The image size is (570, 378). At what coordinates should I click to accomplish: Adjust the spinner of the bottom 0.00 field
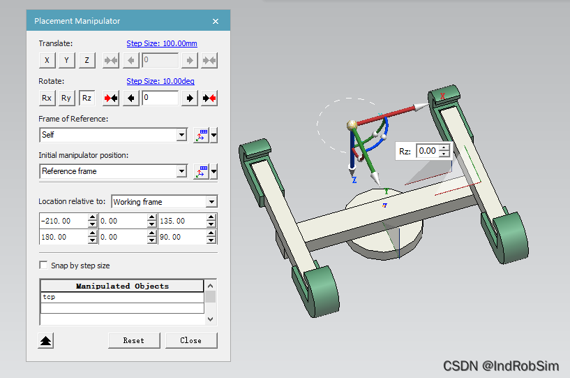(x=152, y=237)
